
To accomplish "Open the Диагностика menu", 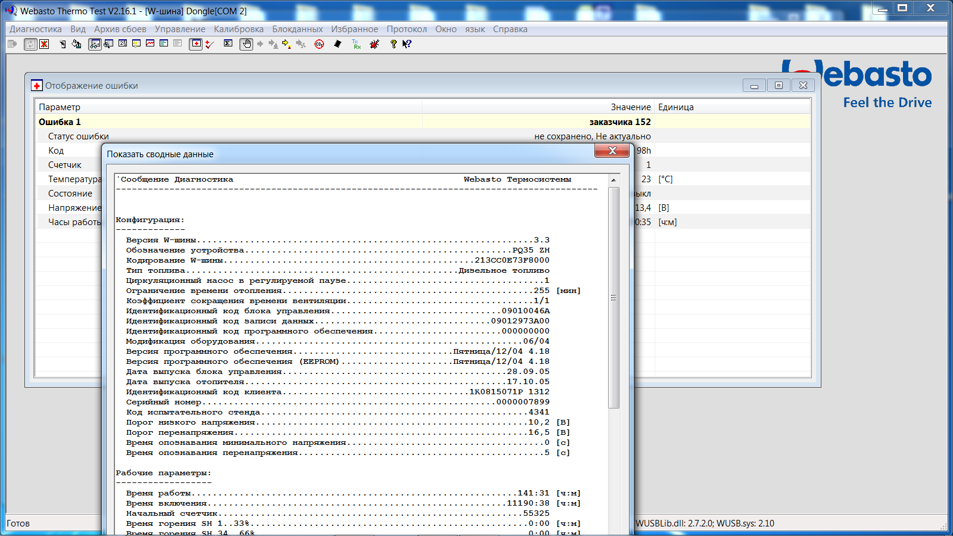I will pyautogui.click(x=36, y=29).
